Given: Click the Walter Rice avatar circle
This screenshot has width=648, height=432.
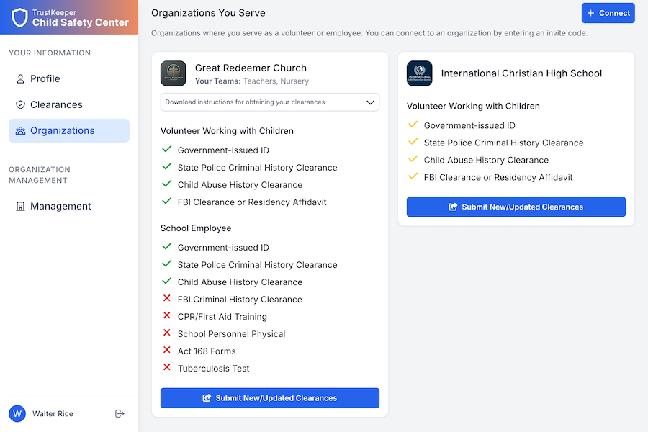Looking at the screenshot, I should click(x=17, y=413).
